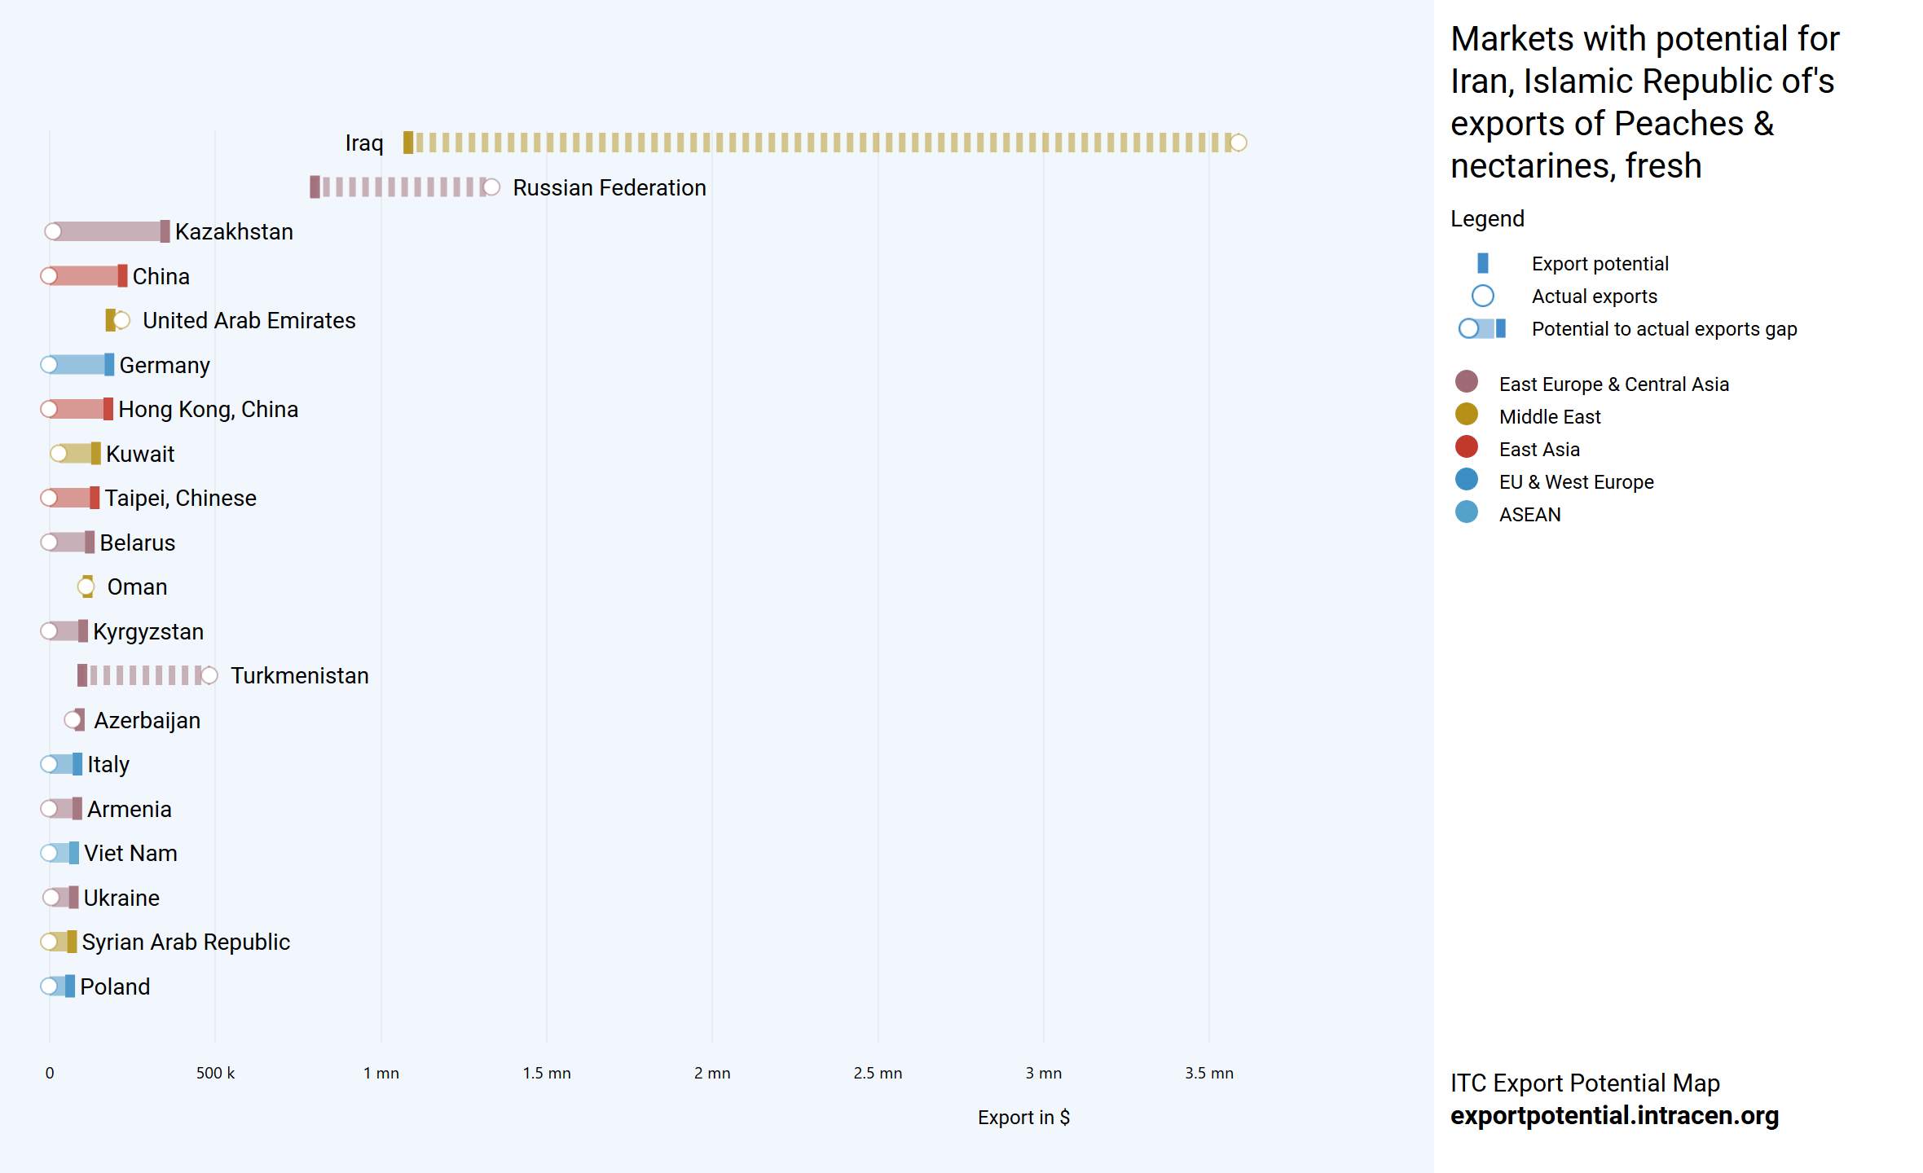1923x1173 pixels.
Task: Click Kazakhstan's export potential end marker
Action: pos(165,231)
